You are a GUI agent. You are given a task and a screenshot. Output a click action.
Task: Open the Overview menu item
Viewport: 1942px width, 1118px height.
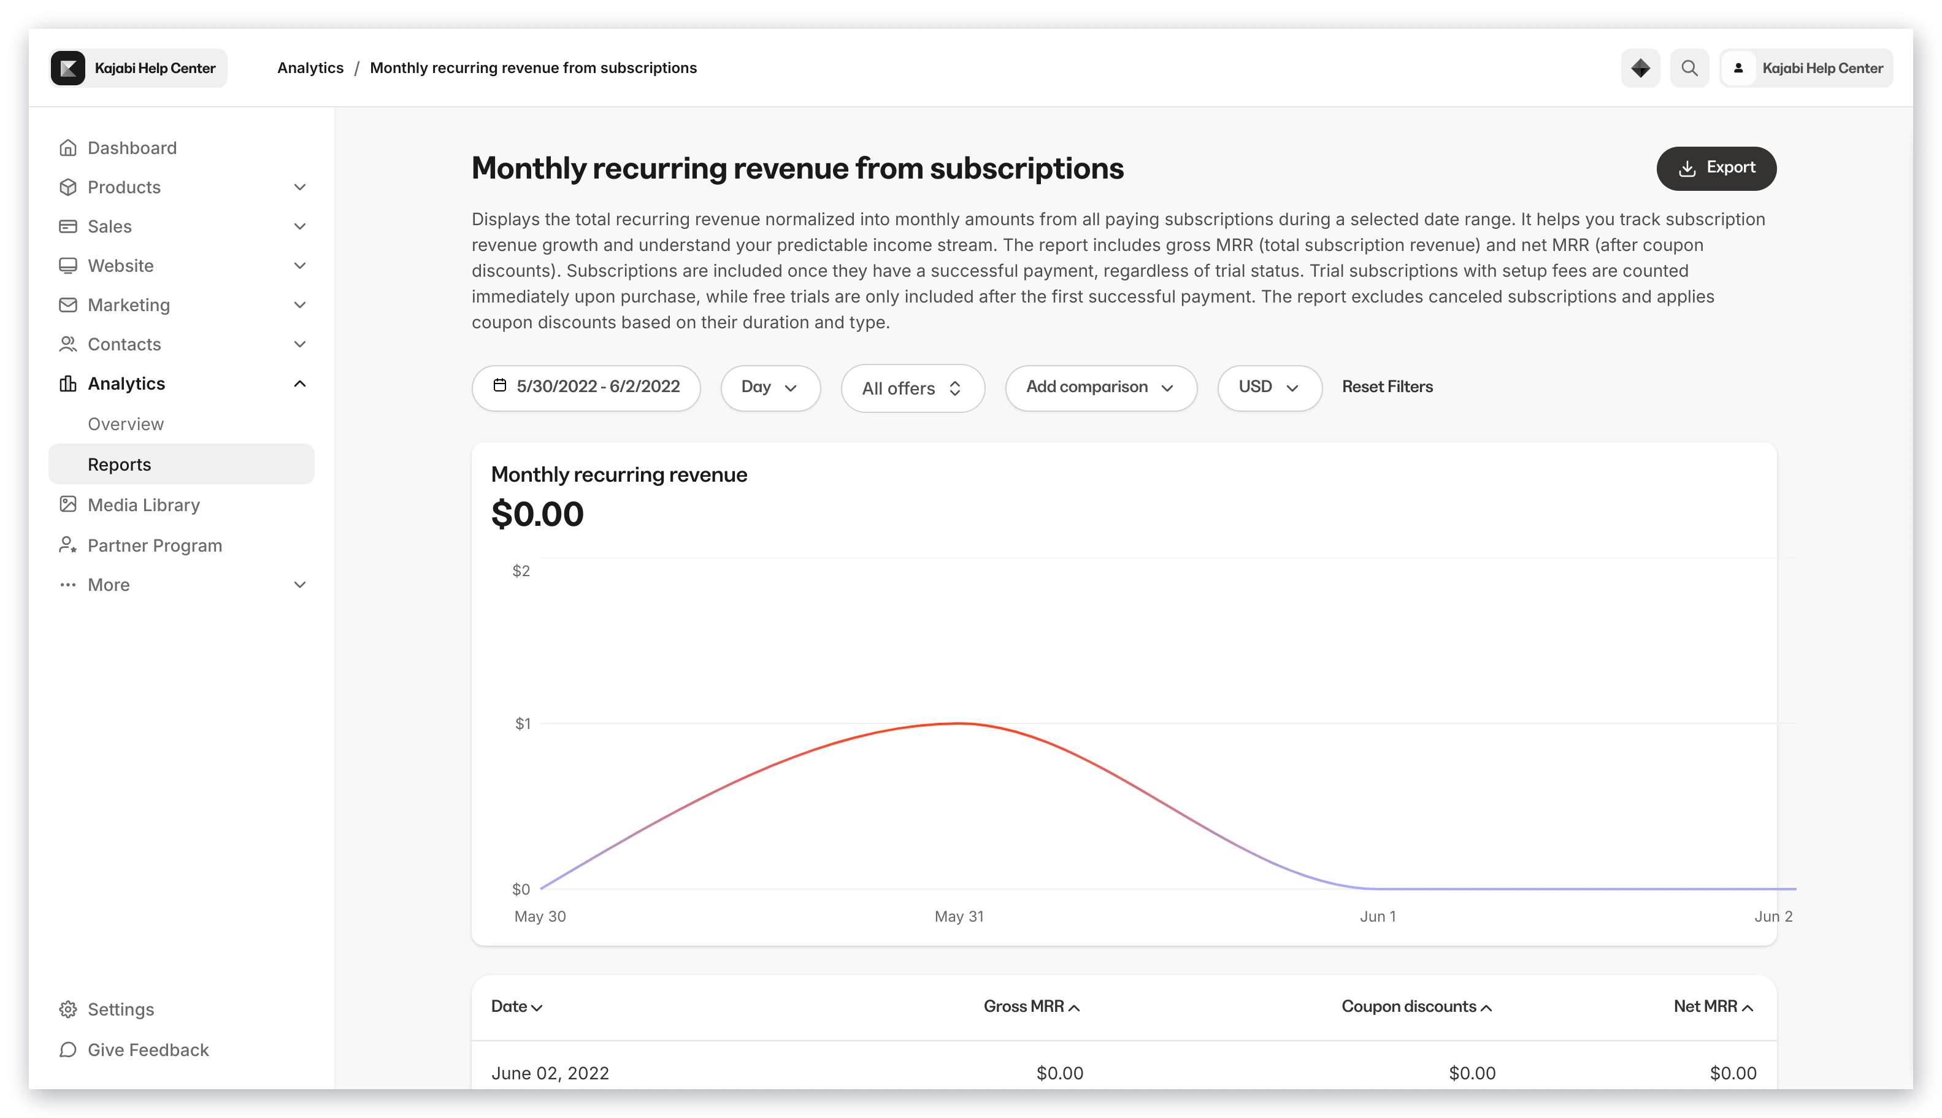click(125, 424)
